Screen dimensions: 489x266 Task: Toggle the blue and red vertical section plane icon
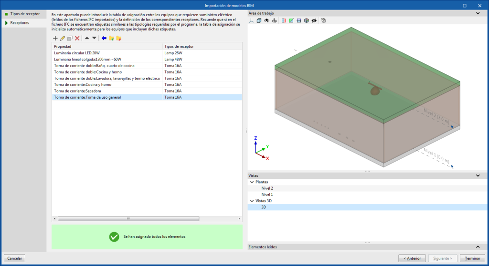point(284,20)
